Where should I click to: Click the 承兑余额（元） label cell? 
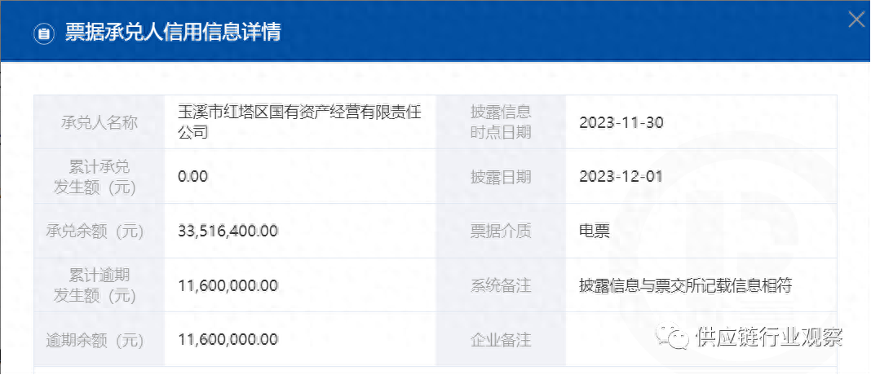point(99,232)
